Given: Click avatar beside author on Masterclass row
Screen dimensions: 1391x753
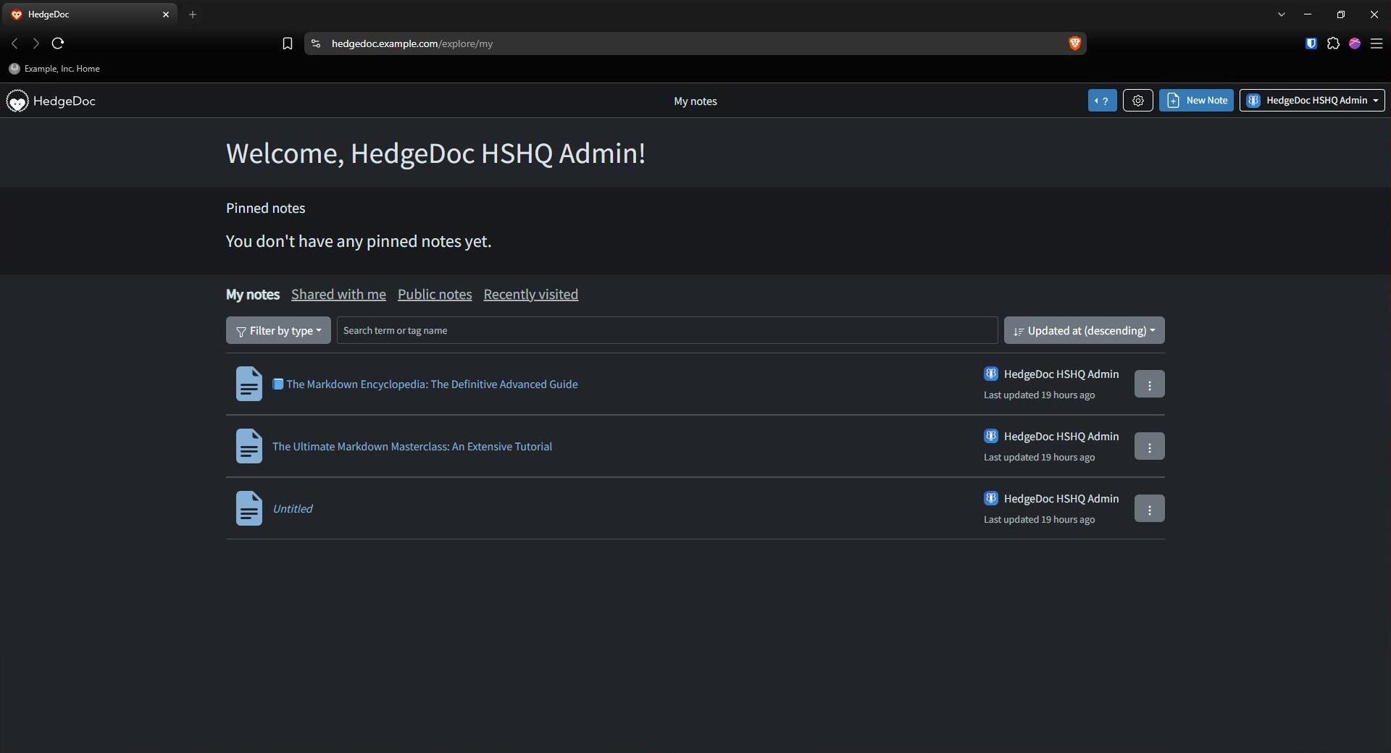Looking at the screenshot, I should [990, 436].
